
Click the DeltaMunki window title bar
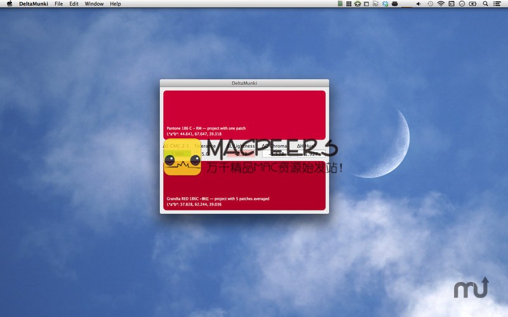point(244,83)
